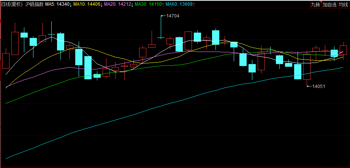Click the 14051 low price marker
This screenshot has width=350, height=168.
click(x=316, y=86)
